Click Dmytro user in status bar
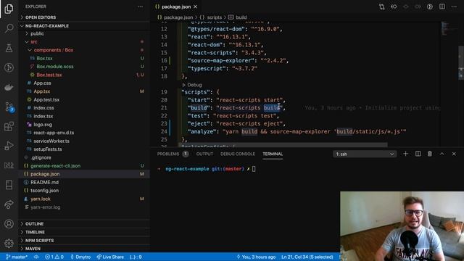 pyautogui.click(x=80, y=257)
